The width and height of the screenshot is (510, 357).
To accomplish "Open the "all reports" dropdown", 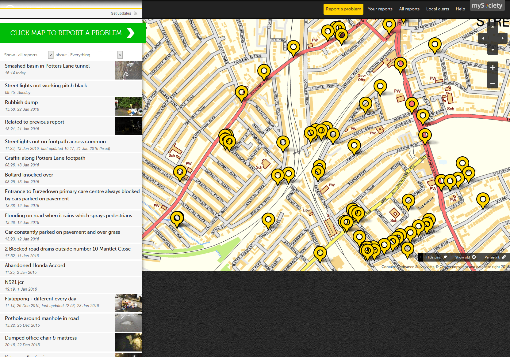I will pos(35,55).
